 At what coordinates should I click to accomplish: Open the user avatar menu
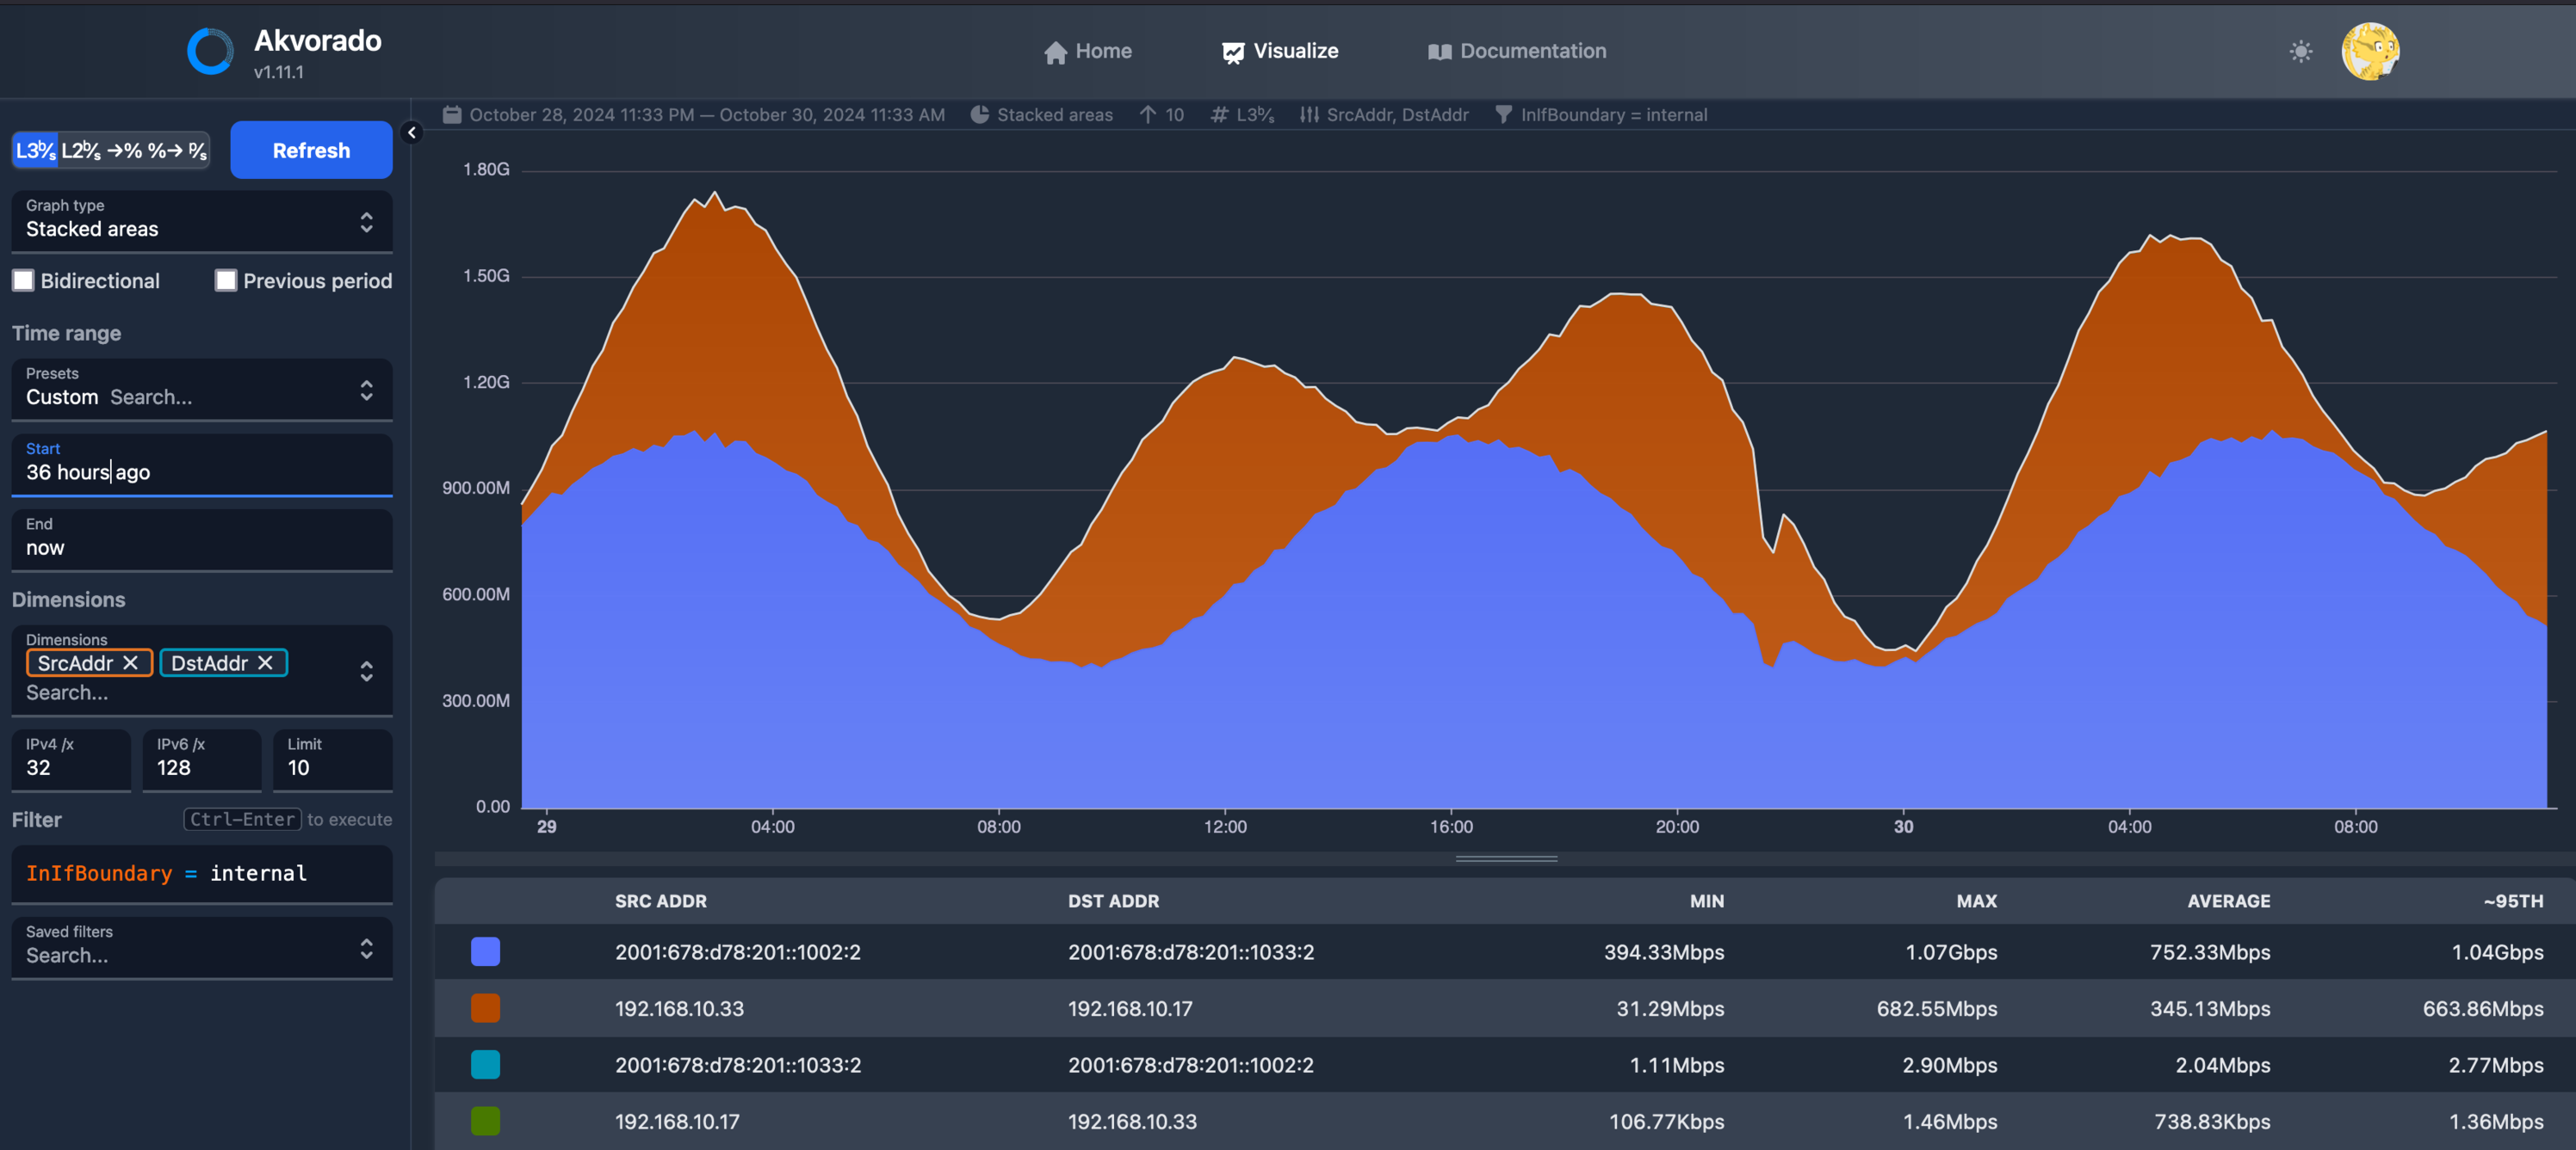click(x=2369, y=52)
